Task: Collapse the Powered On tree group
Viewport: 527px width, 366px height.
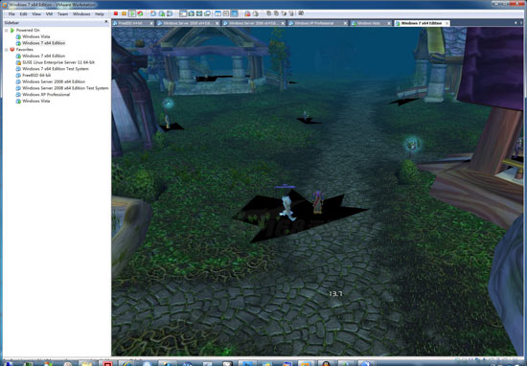Action: click(7, 31)
